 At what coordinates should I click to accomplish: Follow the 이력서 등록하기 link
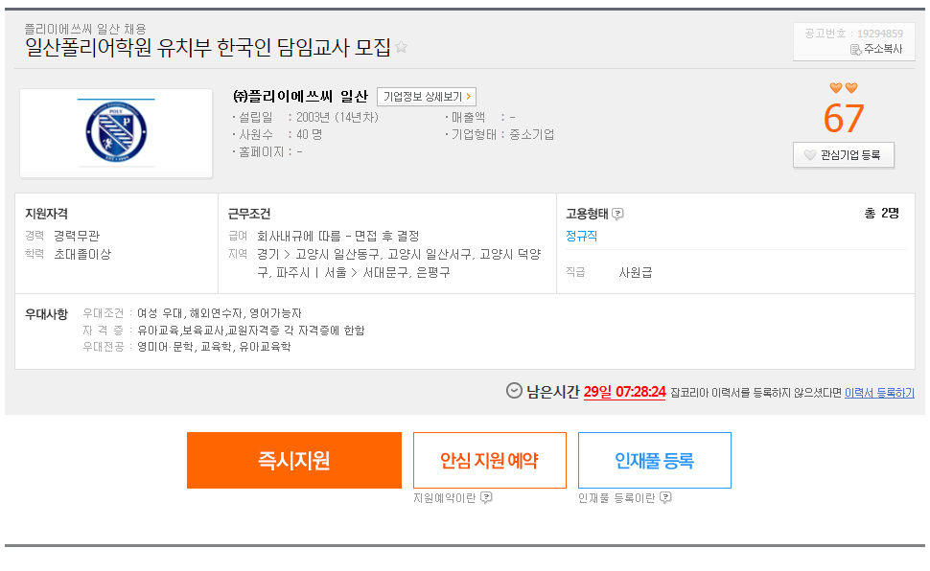click(x=879, y=393)
